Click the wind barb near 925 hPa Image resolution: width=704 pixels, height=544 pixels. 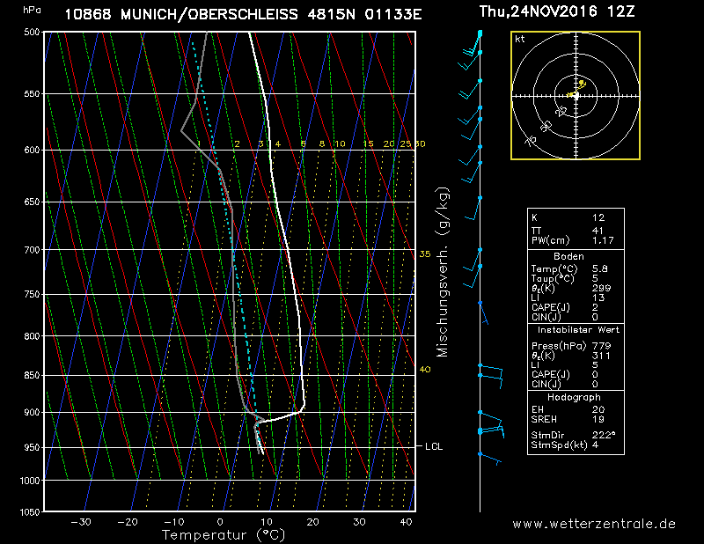(491, 430)
